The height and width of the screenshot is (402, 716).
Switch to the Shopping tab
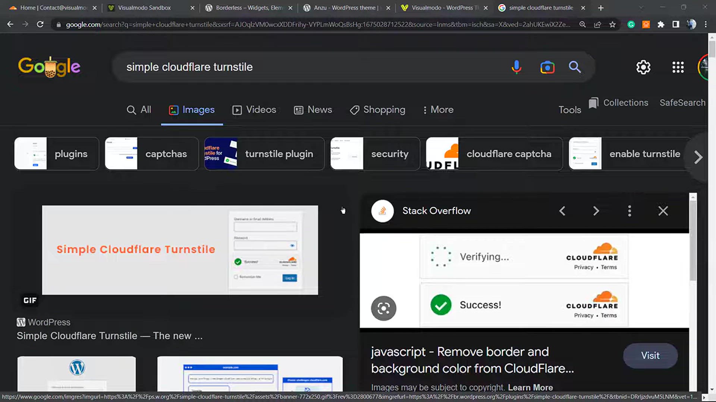[377, 110]
